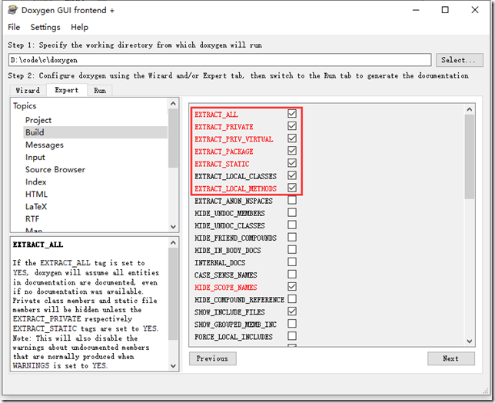Enable the CASE_SENSE_NAMES checkbox
This screenshot has width=495, height=403.
click(292, 274)
